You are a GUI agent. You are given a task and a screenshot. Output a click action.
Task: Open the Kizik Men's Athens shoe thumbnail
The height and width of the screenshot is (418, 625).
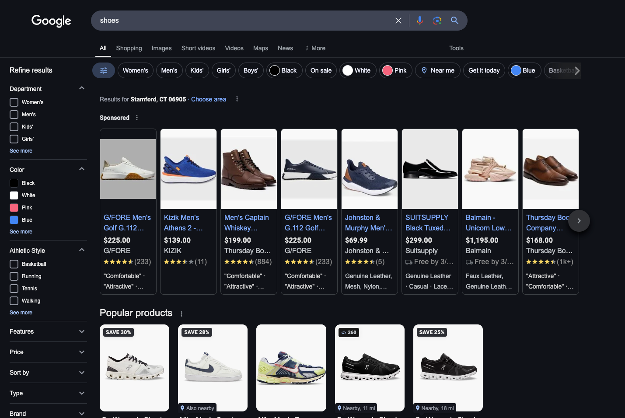click(x=189, y=169)
